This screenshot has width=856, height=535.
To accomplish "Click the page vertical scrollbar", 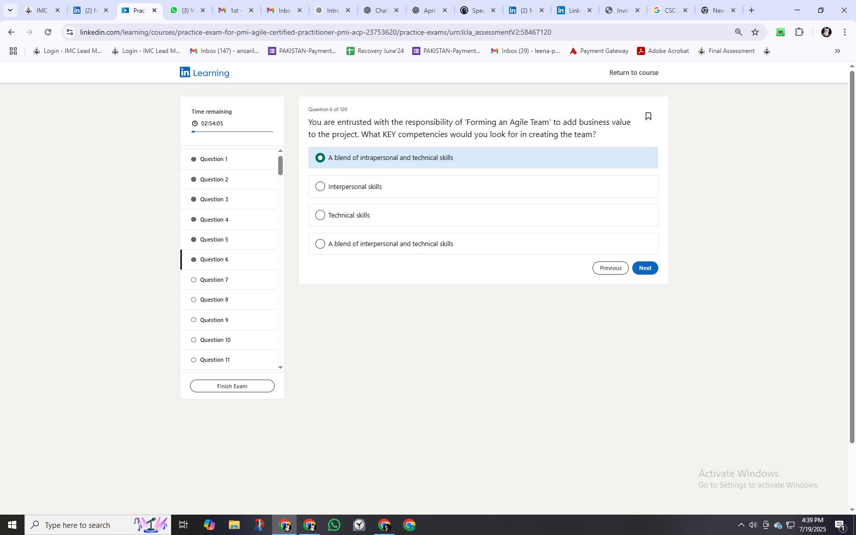I will 851,257.
